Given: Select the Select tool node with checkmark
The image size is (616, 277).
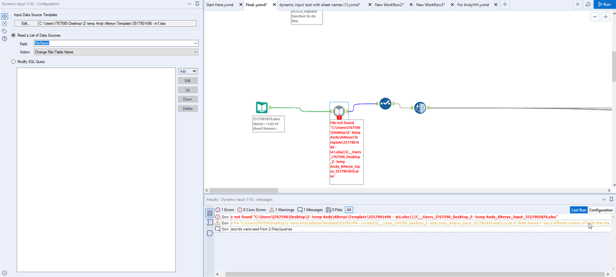Looking at the screenshot, I should coord(385,103).
